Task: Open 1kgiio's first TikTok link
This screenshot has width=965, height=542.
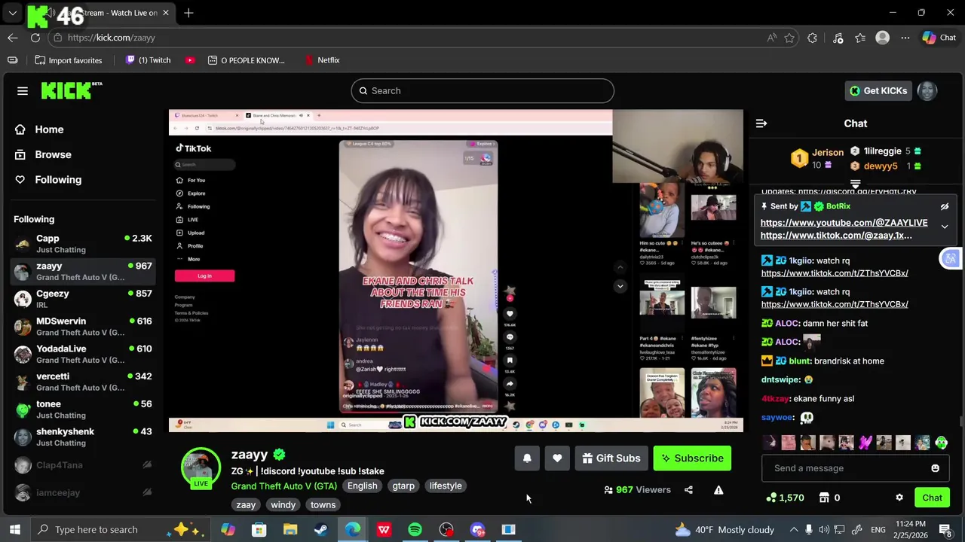Action: tap(835, 273)
